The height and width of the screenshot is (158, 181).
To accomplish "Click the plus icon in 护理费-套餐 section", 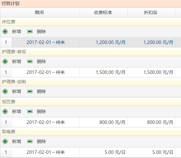I will (x=5, y=61).
